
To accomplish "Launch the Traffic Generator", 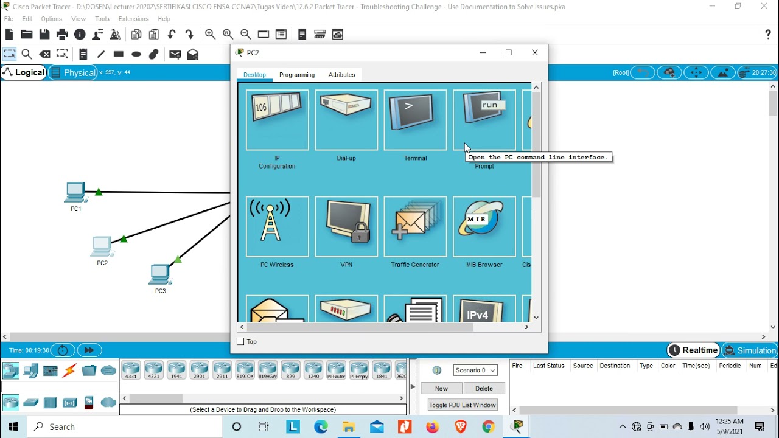I will (x=415, y=227).
